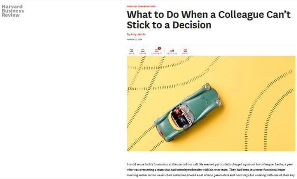This screenshot has width=297, height=179.
Task: Click the Print icon
Action: tap(185, 50)
